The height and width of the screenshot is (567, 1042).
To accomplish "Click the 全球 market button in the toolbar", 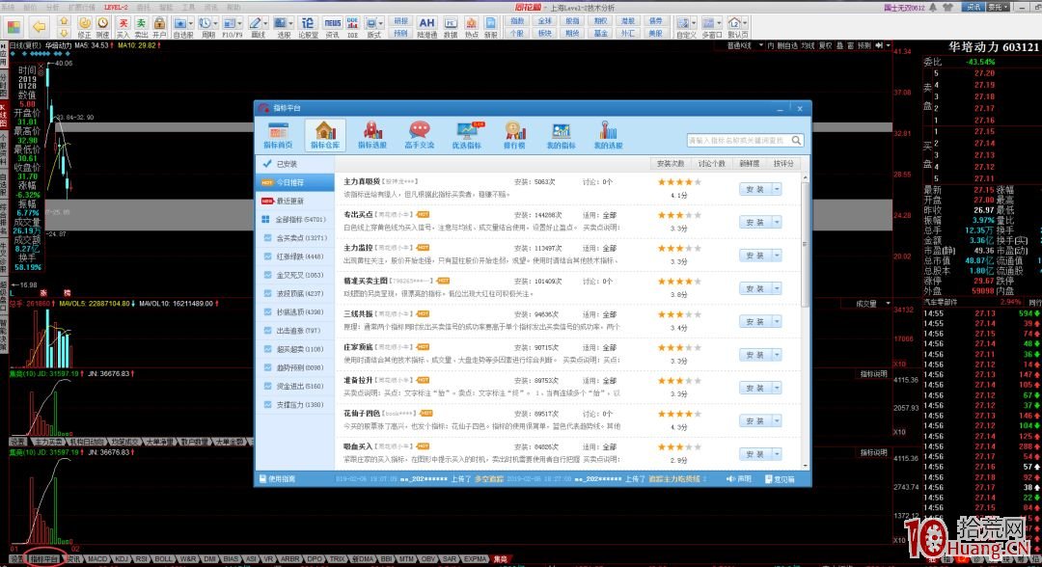I will 545,21.
